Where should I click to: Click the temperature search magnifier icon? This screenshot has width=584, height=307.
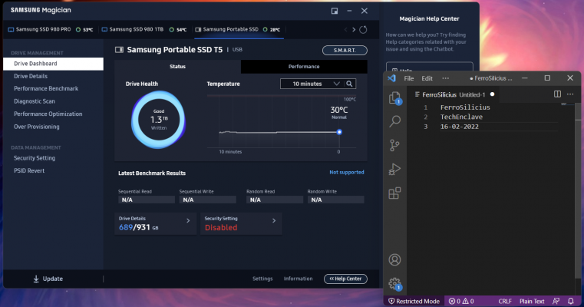pos(349,84)
